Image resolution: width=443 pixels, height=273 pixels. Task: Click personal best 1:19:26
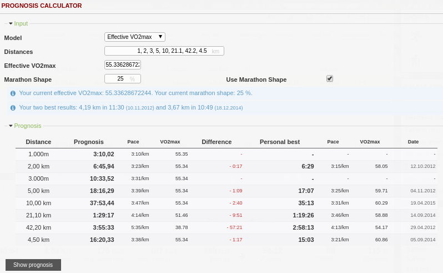point(303,215)
